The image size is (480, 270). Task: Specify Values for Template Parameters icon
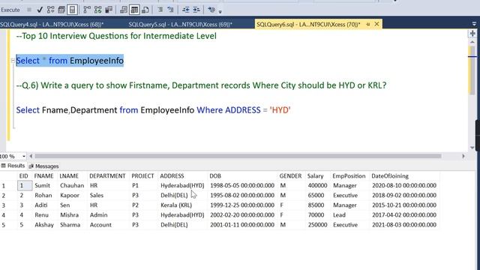coord(211,10)
